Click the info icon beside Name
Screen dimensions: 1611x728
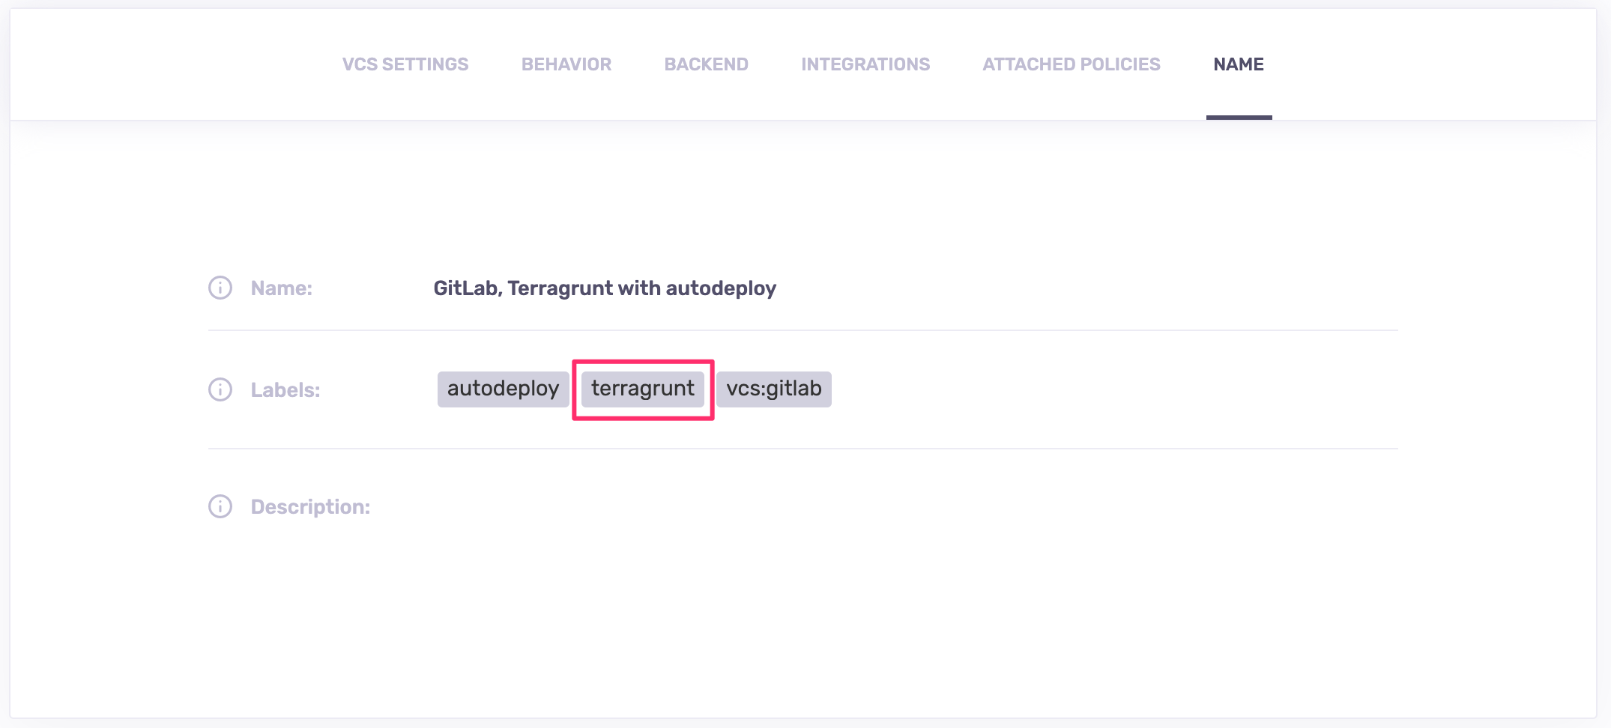pyautogui.click(x=220, y=288)
